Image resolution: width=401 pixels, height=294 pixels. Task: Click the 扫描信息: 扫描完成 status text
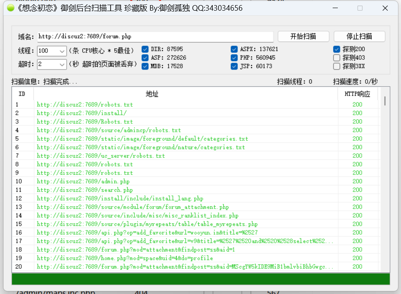pos(44,82)
